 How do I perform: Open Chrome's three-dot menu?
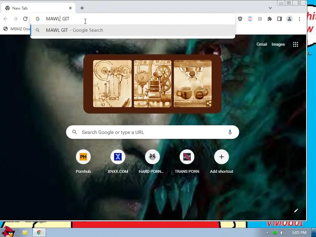(299, 19)
